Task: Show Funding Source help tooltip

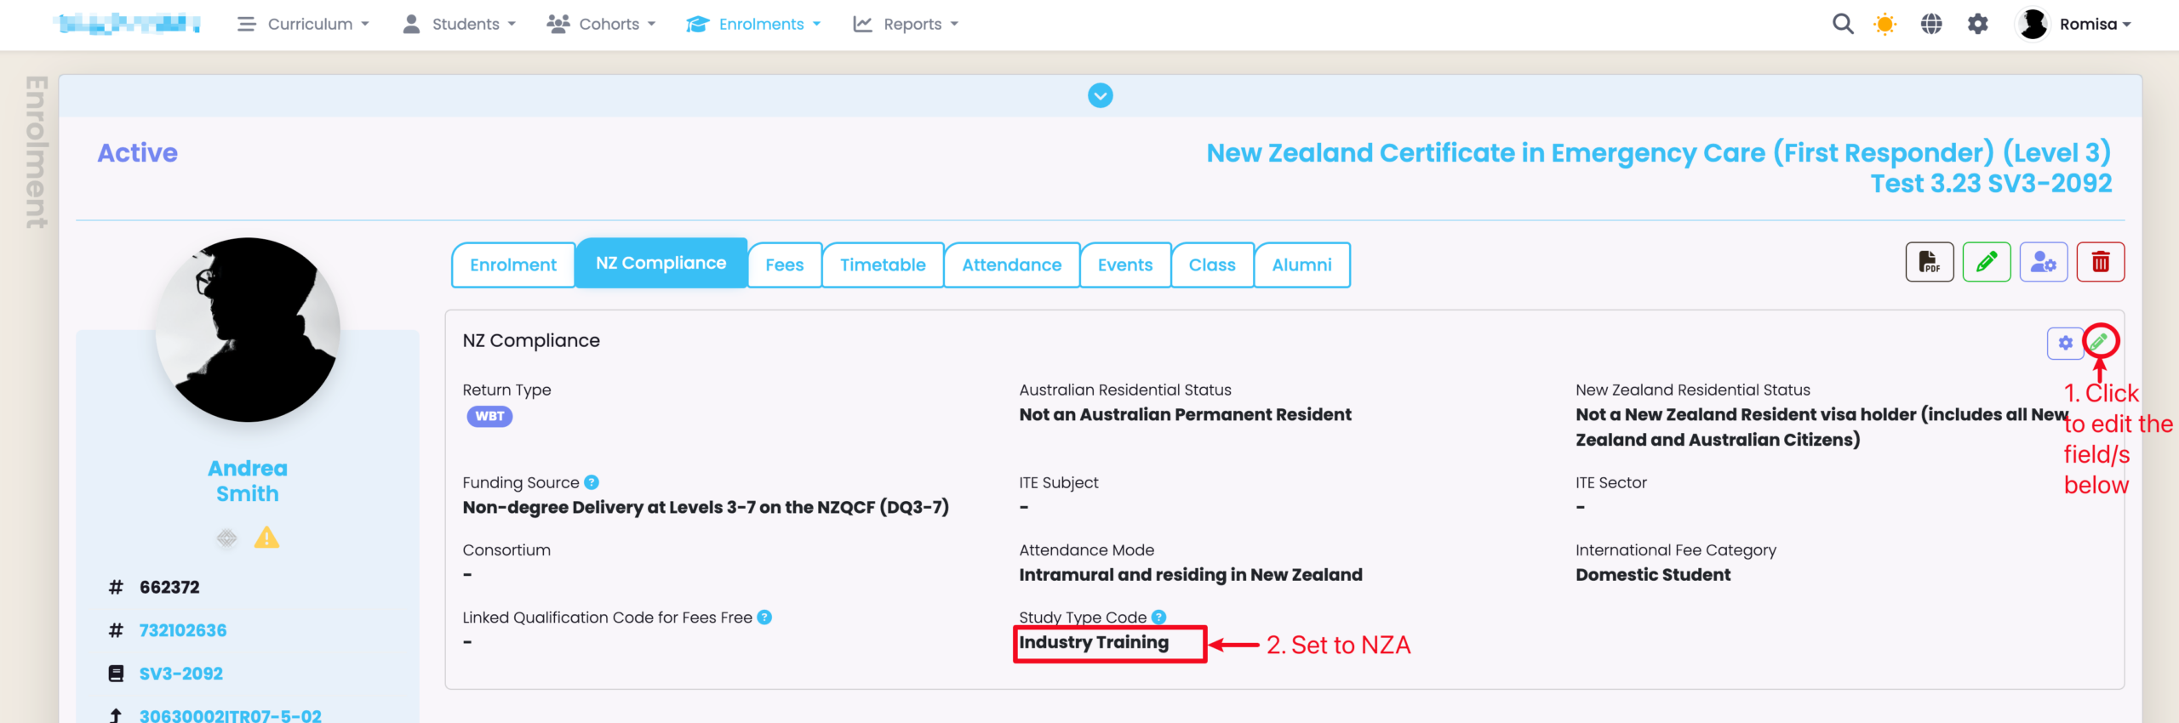Action: tap(592, 482)
